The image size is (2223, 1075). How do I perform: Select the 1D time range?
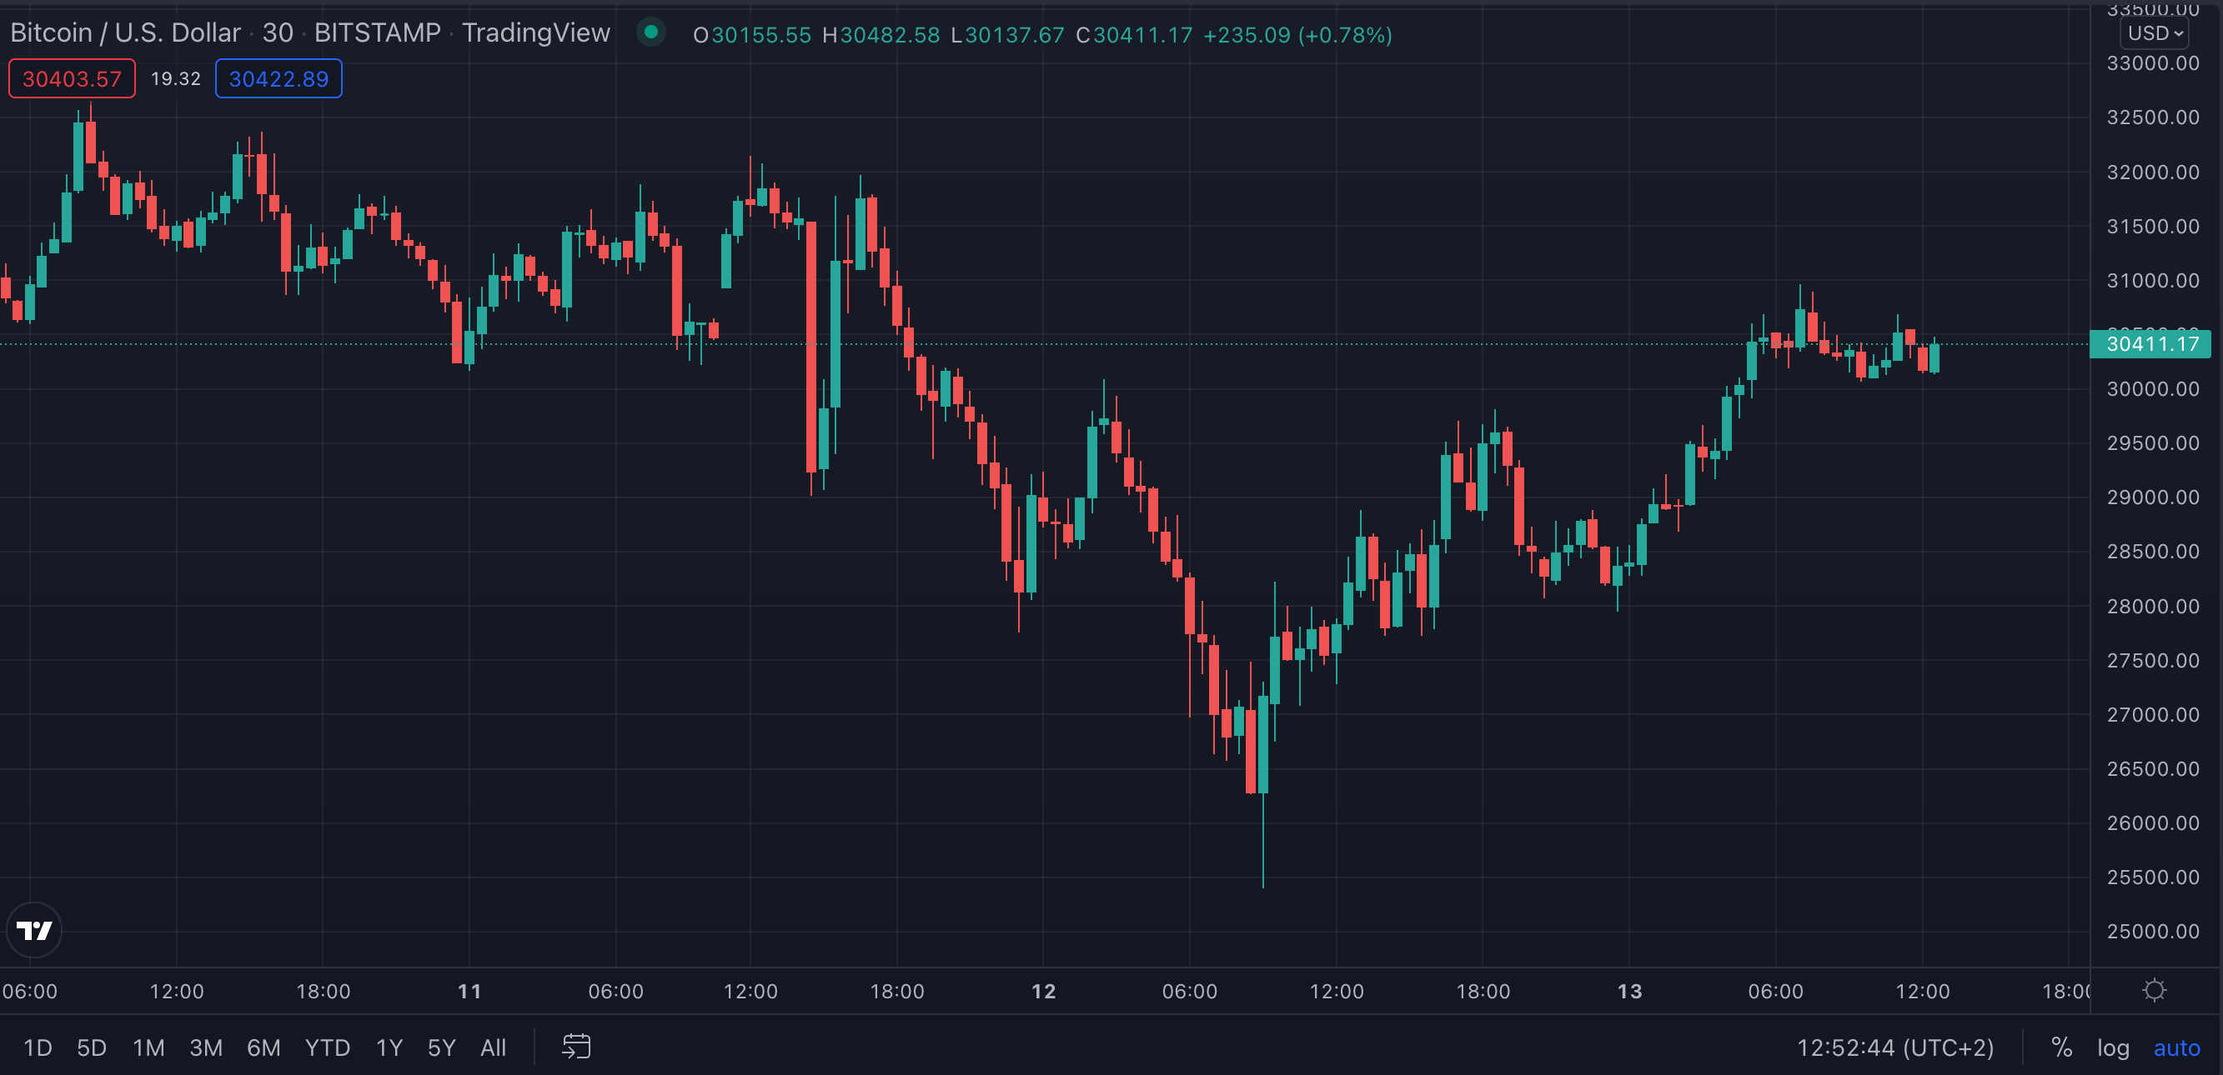[38, 1047]
